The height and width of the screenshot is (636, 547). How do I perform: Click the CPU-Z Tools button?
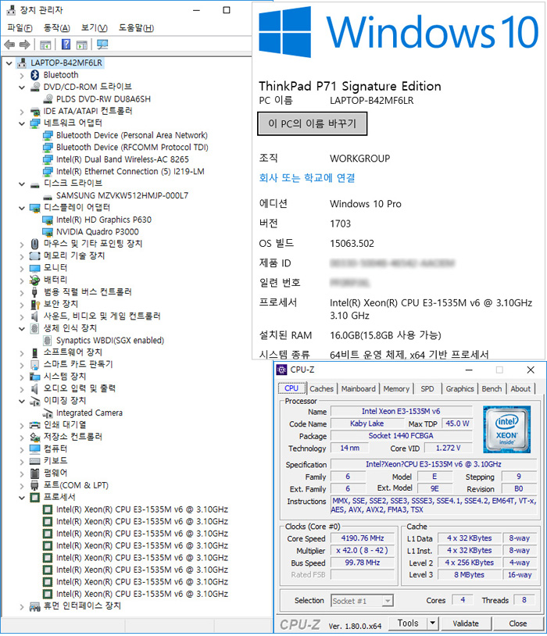408,623
